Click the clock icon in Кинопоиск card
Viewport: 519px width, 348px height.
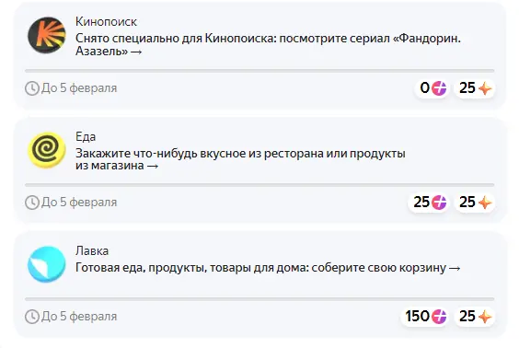point(32,88)
